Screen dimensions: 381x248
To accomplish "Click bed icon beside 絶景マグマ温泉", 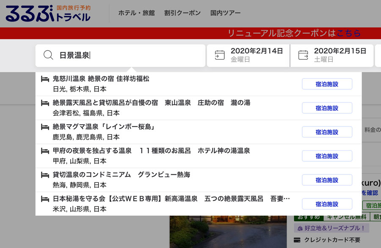I will click(45, 127).
